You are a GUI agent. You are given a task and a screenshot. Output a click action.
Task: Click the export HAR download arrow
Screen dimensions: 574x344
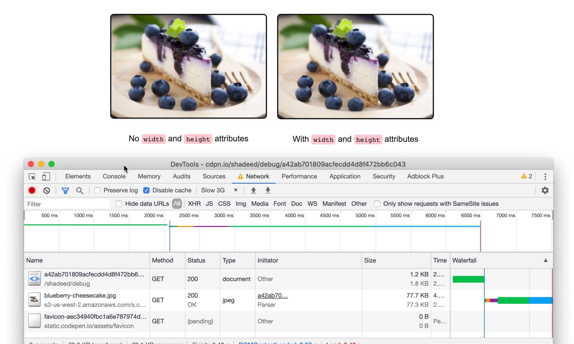pos(268,190)
